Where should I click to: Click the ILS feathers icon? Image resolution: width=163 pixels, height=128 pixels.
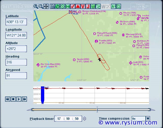pos(73,6)
